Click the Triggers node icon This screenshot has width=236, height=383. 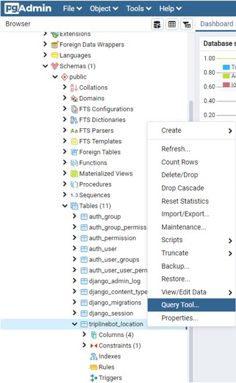point(94,378)
